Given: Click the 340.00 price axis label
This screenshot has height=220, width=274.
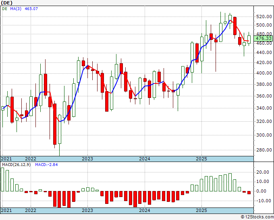Looking at the screenshot, I should 264,108.
